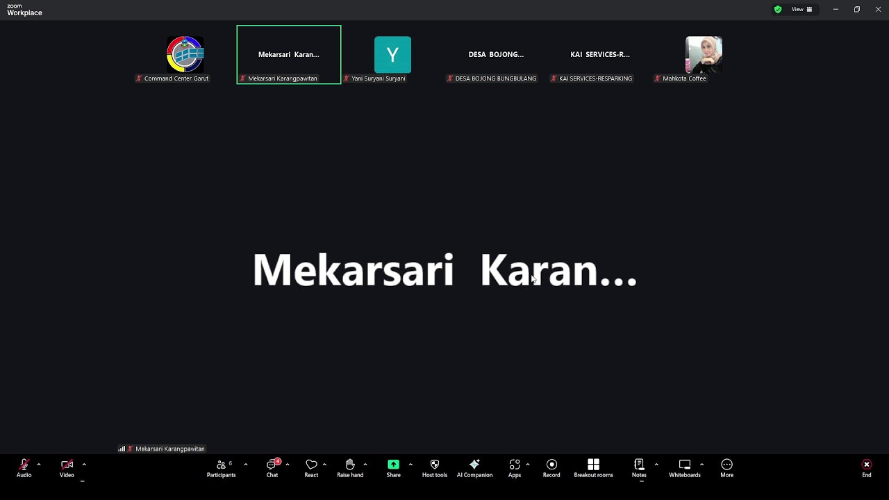Expand audio options caret next to Audio
889x500 pixels.
point(39,465)
